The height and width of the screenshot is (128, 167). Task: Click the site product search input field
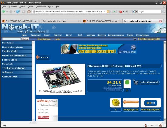pos(12,39)
